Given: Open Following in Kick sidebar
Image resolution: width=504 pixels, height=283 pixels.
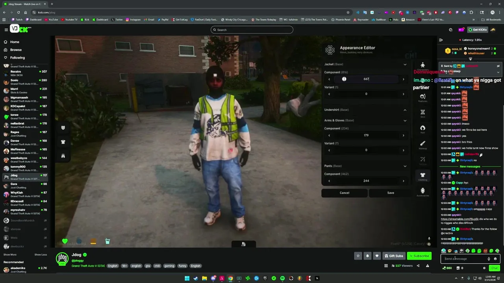Looking at the screenshot, I should pos(17,58).
